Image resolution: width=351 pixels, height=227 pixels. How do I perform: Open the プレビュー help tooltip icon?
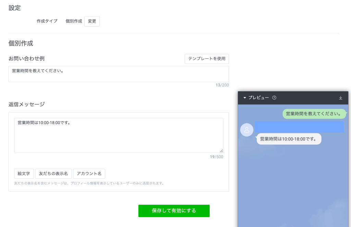tap(274, 98)
